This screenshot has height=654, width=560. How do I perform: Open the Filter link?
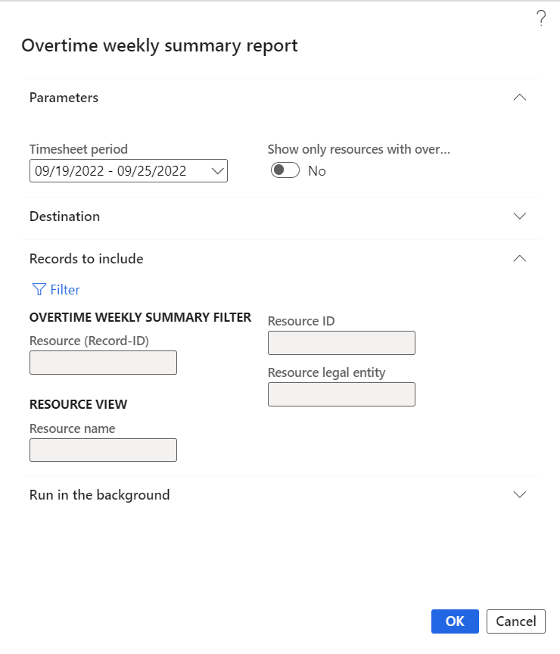65,290
